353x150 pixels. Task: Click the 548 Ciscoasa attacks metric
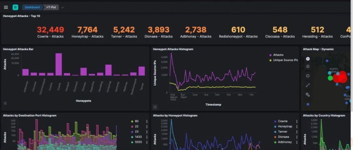[280, 32]
